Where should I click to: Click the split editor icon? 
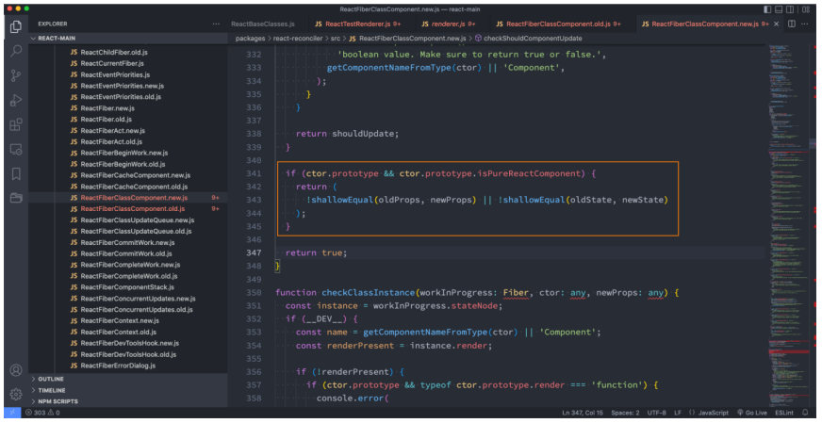click(x=792, y=23)
